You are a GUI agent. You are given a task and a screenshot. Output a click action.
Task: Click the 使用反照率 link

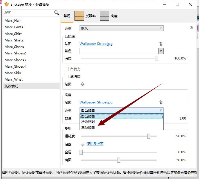tap(95, 144)
